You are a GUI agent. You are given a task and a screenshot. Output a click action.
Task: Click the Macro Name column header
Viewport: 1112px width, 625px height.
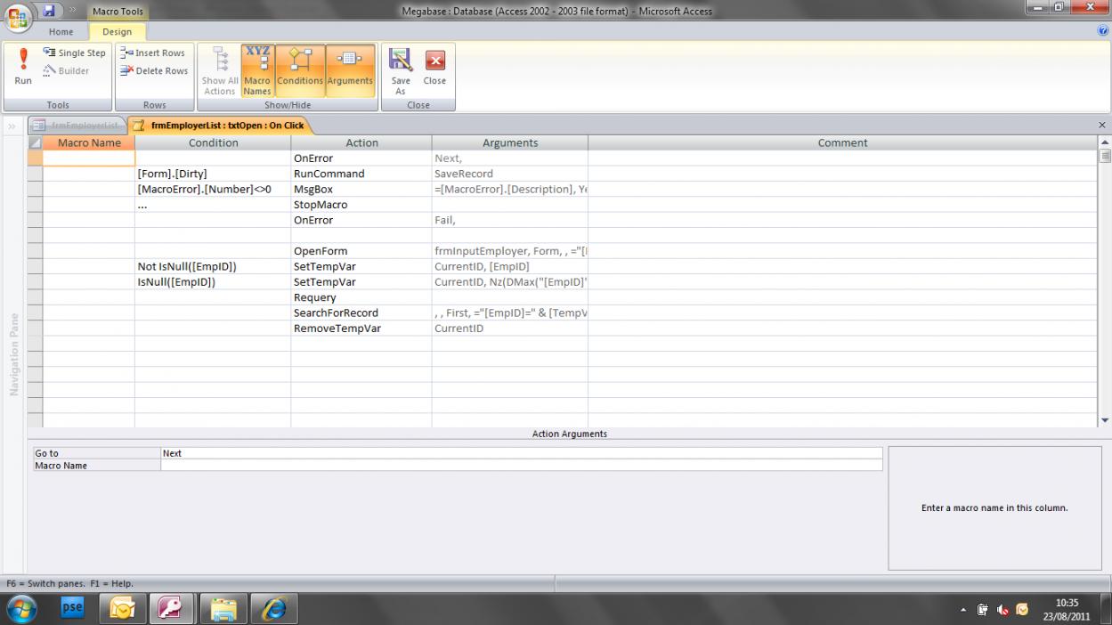89,142
